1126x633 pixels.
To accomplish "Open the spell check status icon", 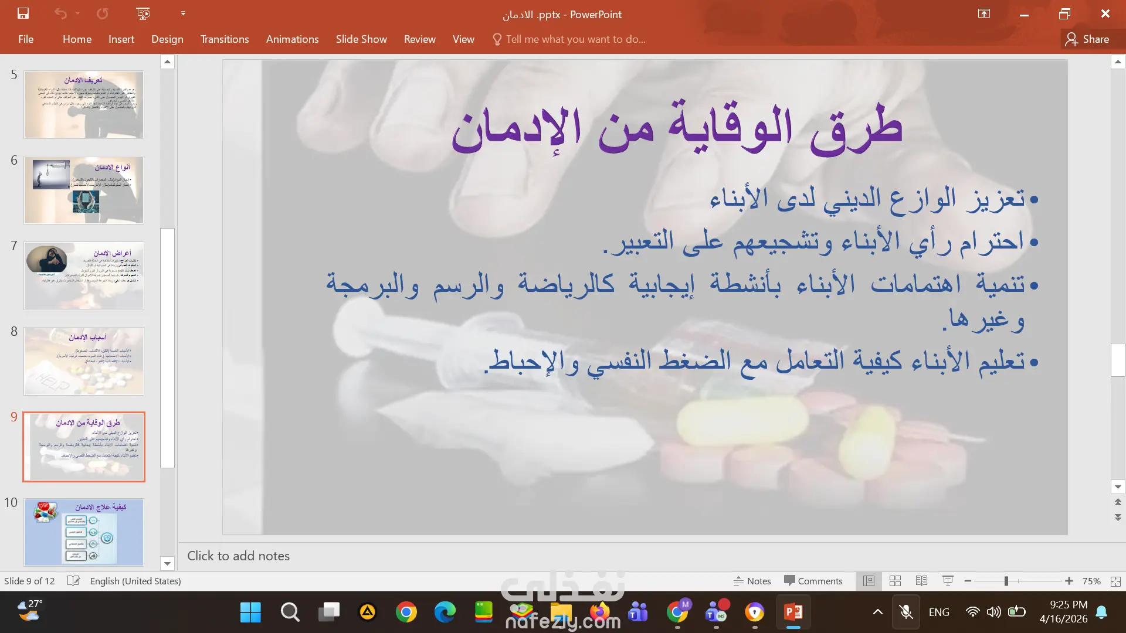I will 73,581.
